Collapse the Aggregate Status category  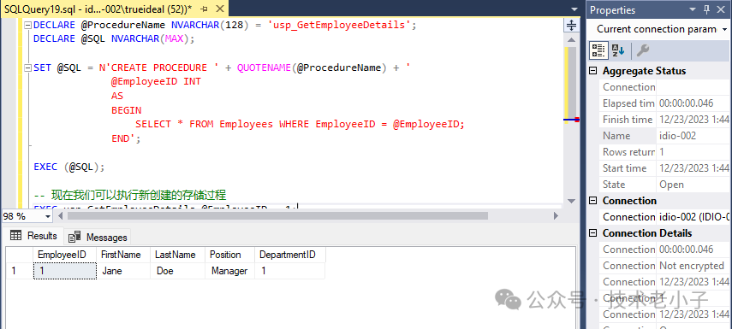(x=593, y=71)
